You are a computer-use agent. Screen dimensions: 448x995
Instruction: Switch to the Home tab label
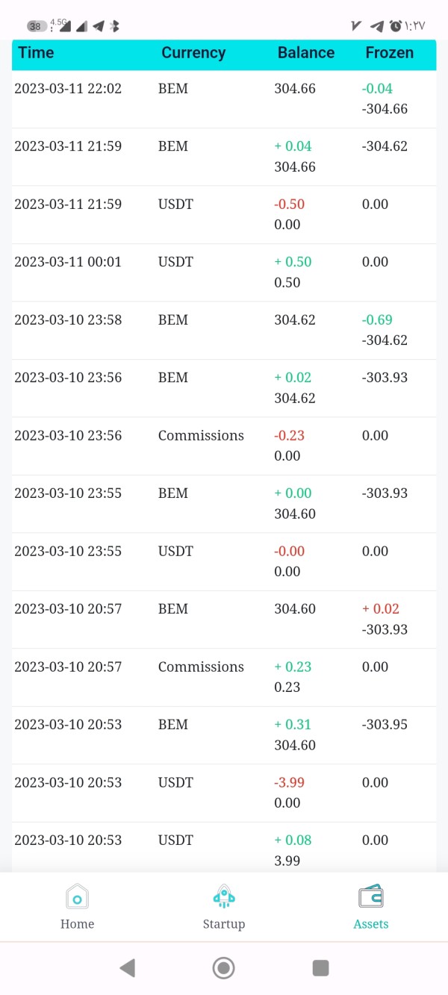[77, 924]
